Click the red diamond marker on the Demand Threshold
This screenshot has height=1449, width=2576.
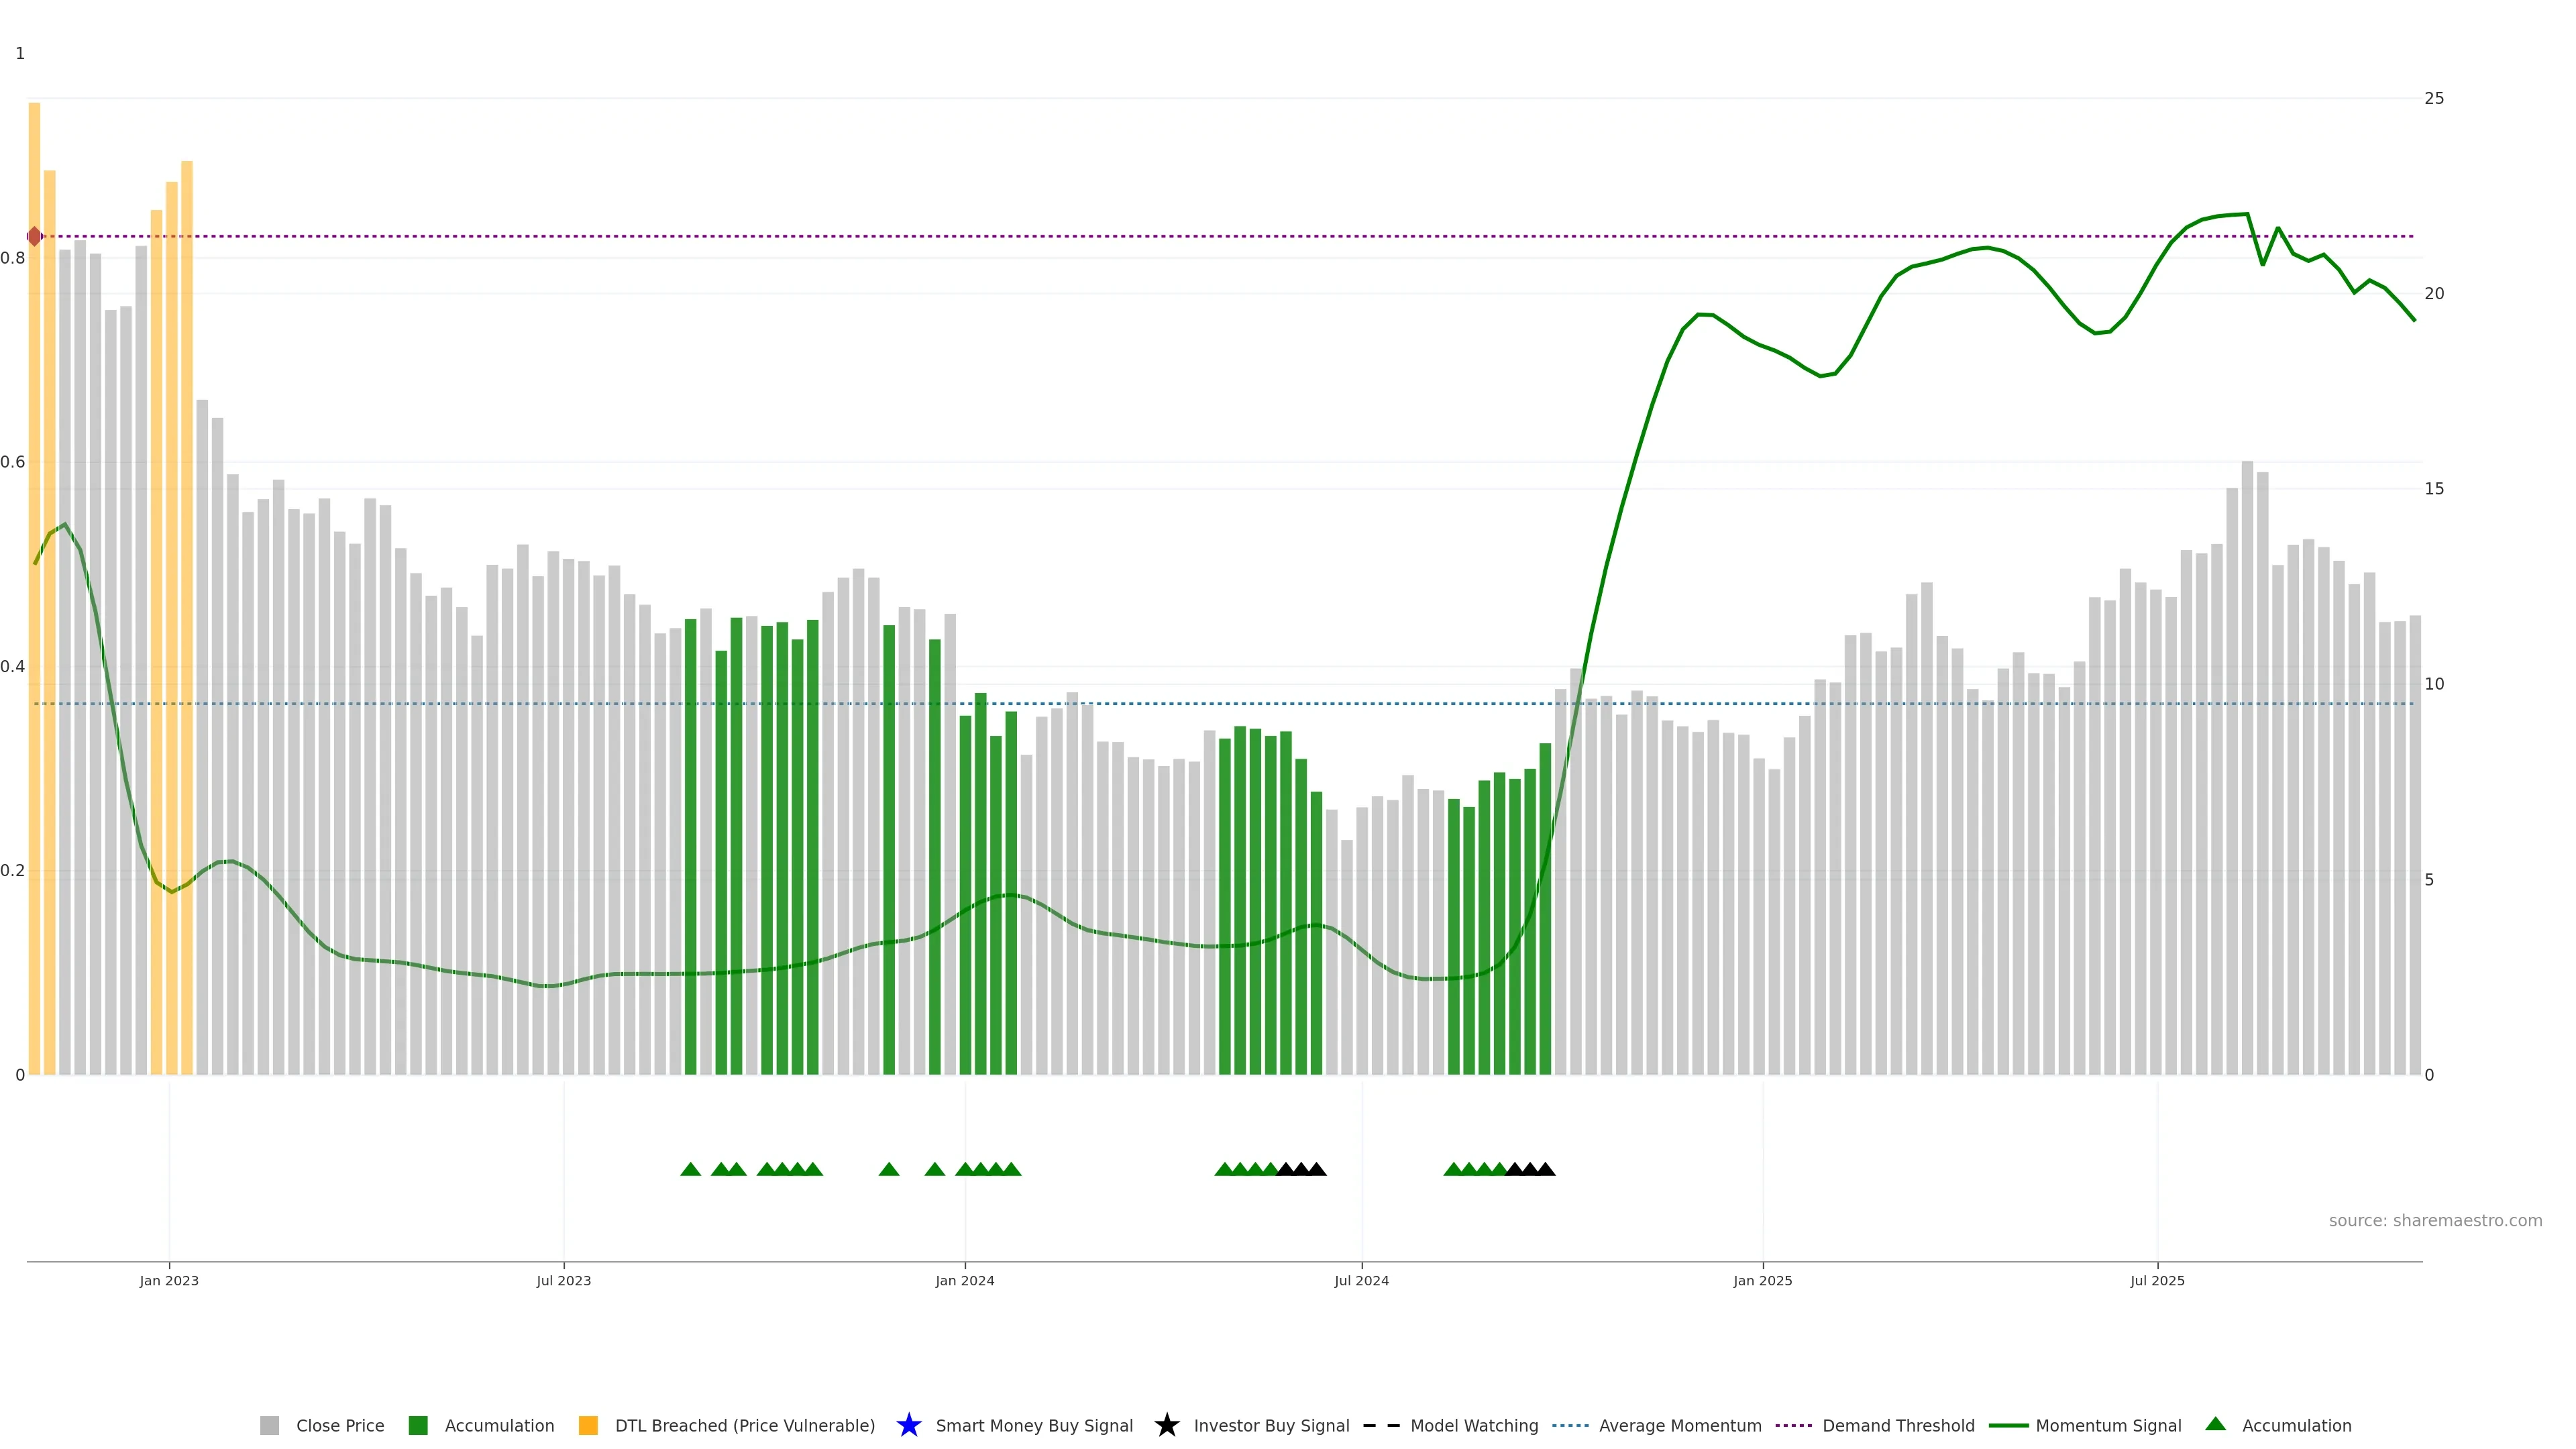click(35, 237)
